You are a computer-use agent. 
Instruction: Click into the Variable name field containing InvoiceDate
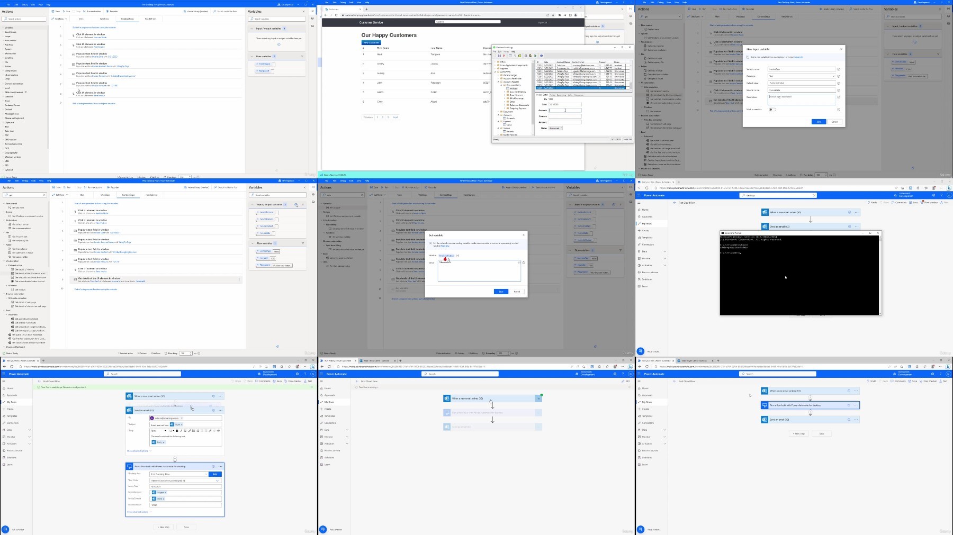click(x=802, y=69)
